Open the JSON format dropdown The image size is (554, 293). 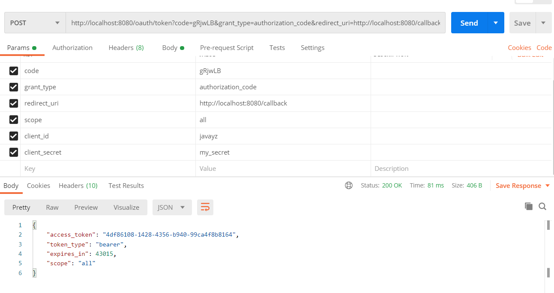click(x=172, y=207)
